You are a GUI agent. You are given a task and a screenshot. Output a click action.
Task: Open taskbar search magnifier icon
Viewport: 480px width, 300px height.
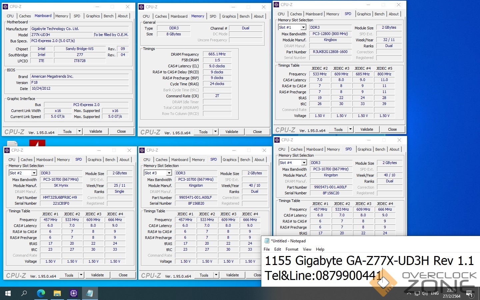coord(24,293)
